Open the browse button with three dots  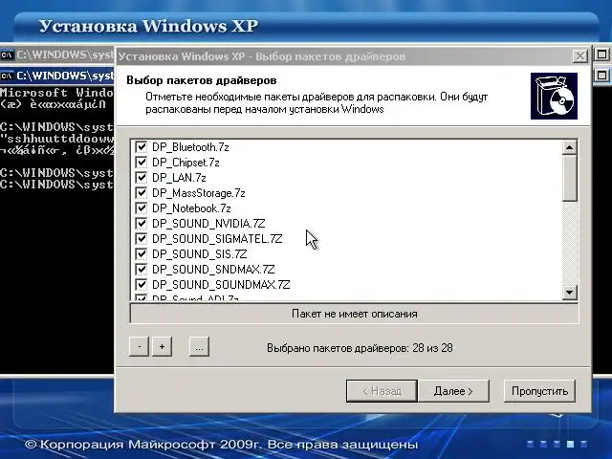[199, 346]
